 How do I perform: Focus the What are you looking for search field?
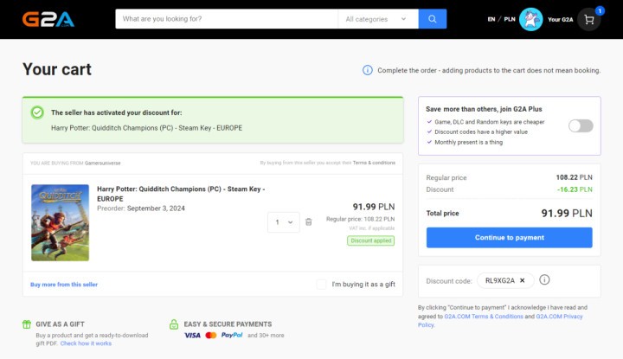tap(227, 19)
